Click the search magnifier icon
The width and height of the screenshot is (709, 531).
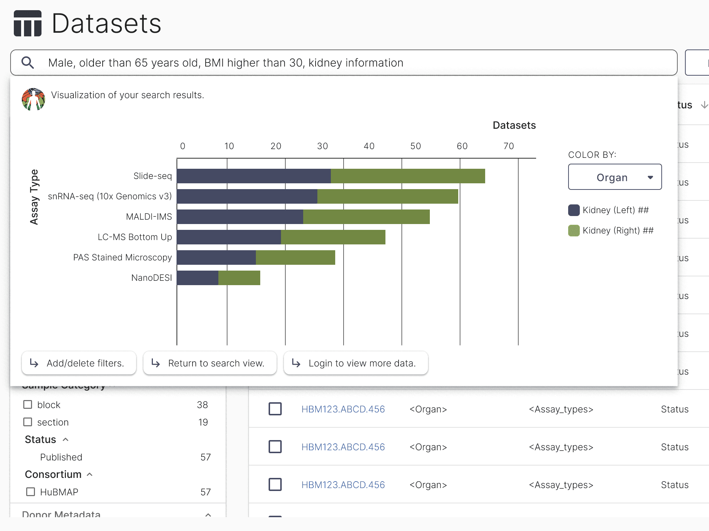[x=28, y=63]
